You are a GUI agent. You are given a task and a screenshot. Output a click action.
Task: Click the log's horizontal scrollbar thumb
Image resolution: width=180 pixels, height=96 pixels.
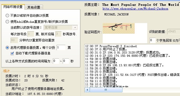click(106, 90)
